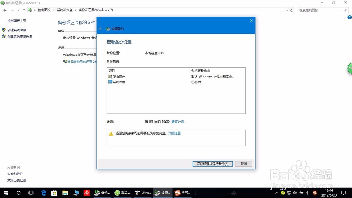Screen dimensions: 352x198
Task: Select the 所有用户 row in backup summary
Action: coord(176,77)
